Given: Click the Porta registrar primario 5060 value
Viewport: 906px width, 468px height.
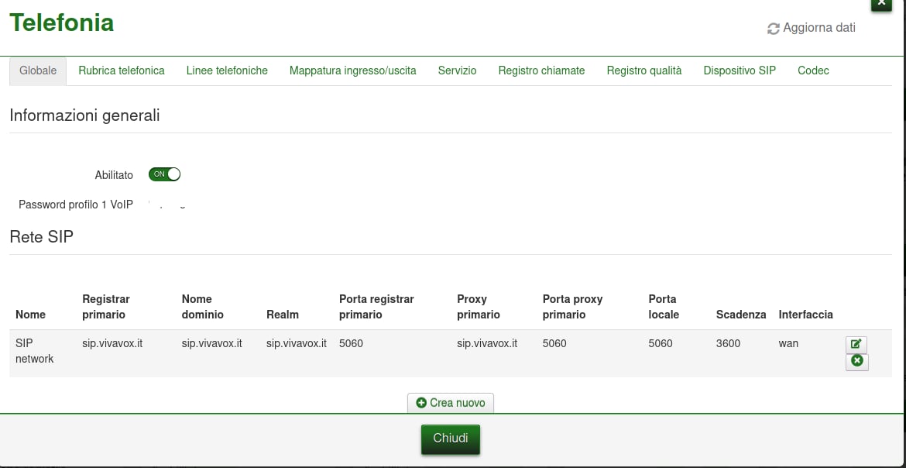Looking at the screenshot, I should coord(351,343).
